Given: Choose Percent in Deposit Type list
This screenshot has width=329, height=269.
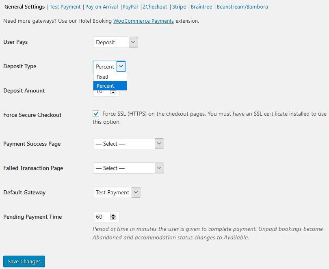Looking at the screenshot, I should coord(110,86).
